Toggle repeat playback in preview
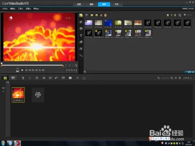This screenshot has width=195, height=146. [40, 70]
